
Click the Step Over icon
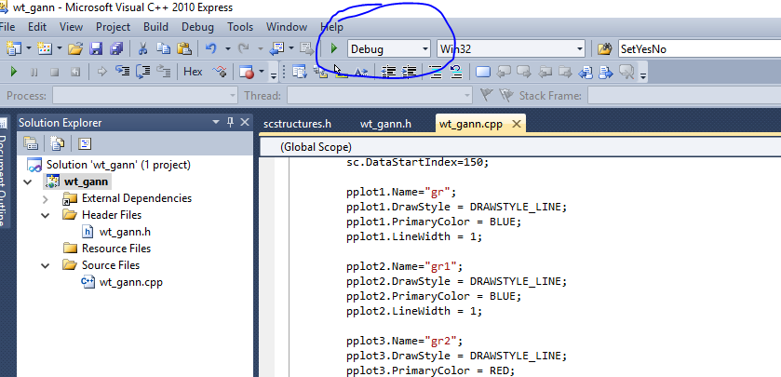[x=143, y=72]
